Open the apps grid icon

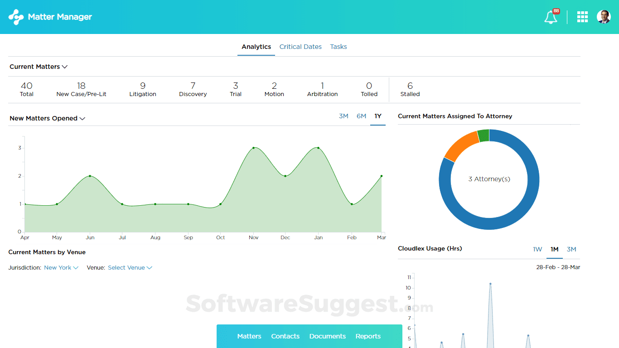582,17
